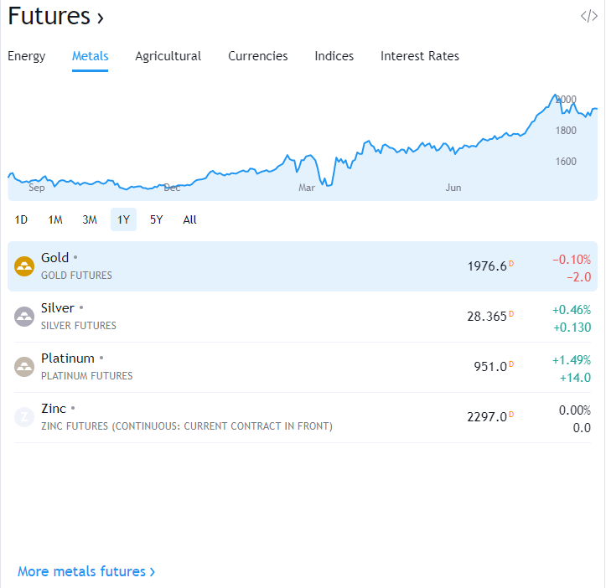
Task: Select the Silver Futures row
Action: (x=251, y=317)
